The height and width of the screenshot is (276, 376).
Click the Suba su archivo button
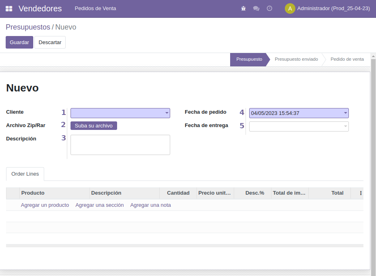[x=94, y=126]
